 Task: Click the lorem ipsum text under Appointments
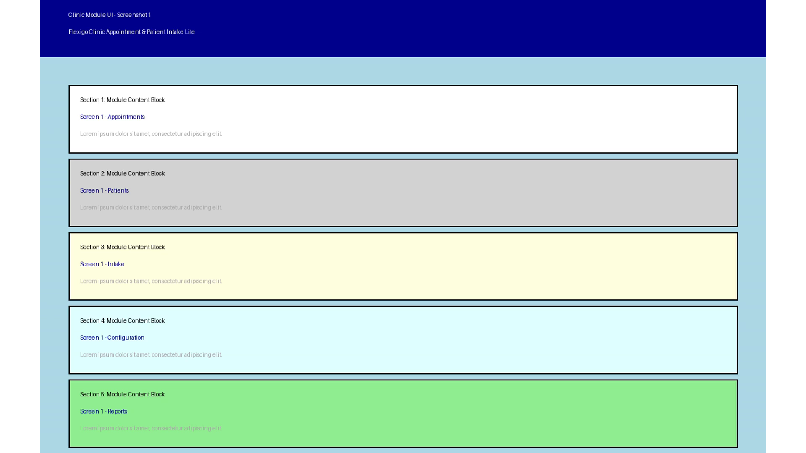pyautogui.click(x=151, y=134)
